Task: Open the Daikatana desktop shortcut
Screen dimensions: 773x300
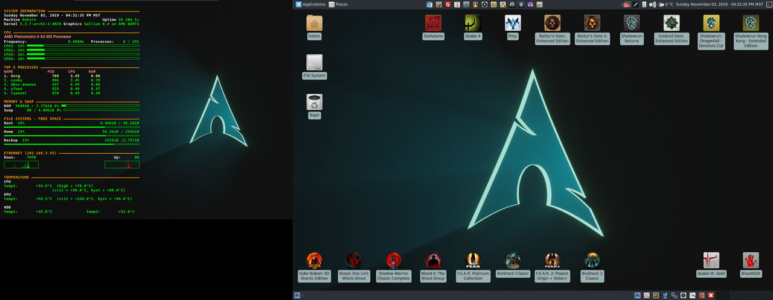Action: [x=433, y=23]
